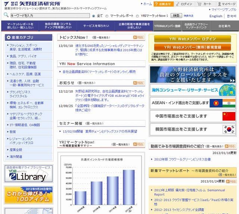This screenshot has height=214, width=239.
Task: Open これから伸びる!100アイテム banner
Action: coord(28,195)
